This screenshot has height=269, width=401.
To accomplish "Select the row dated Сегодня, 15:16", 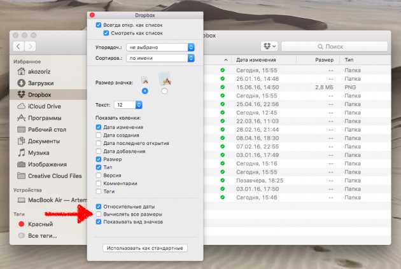I will pos(297,163).
